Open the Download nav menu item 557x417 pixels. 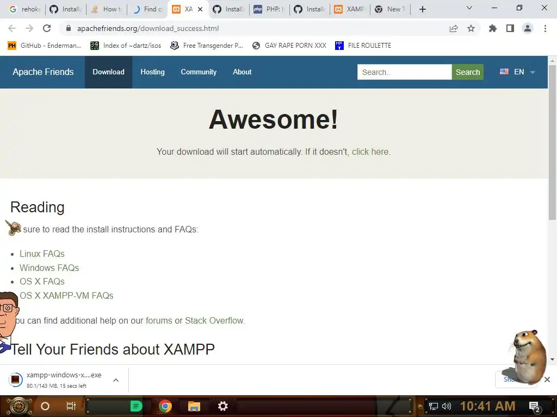[x=108, y=72]
